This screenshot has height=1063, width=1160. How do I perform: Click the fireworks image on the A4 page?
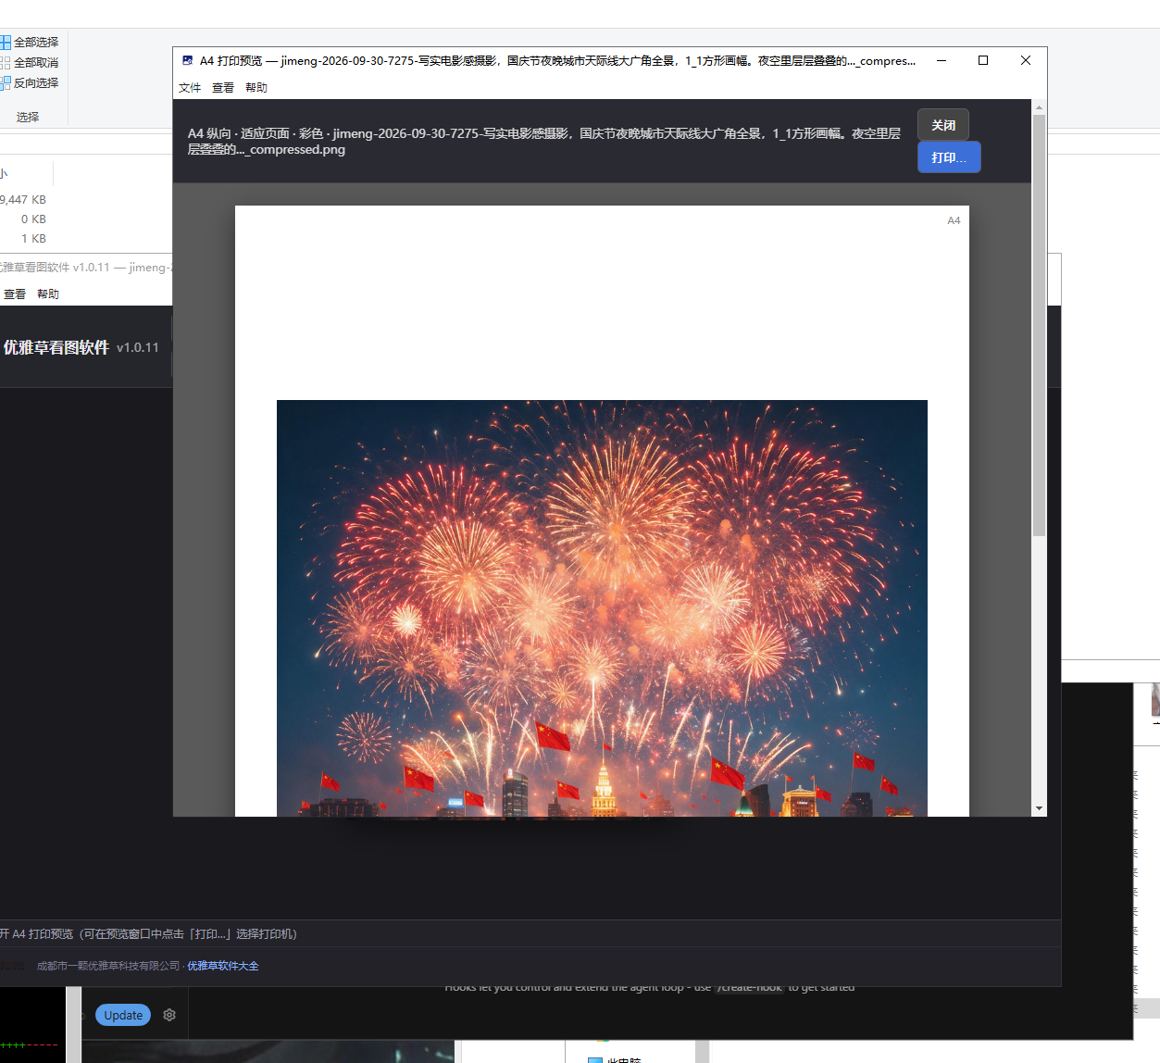coord(602,607)
